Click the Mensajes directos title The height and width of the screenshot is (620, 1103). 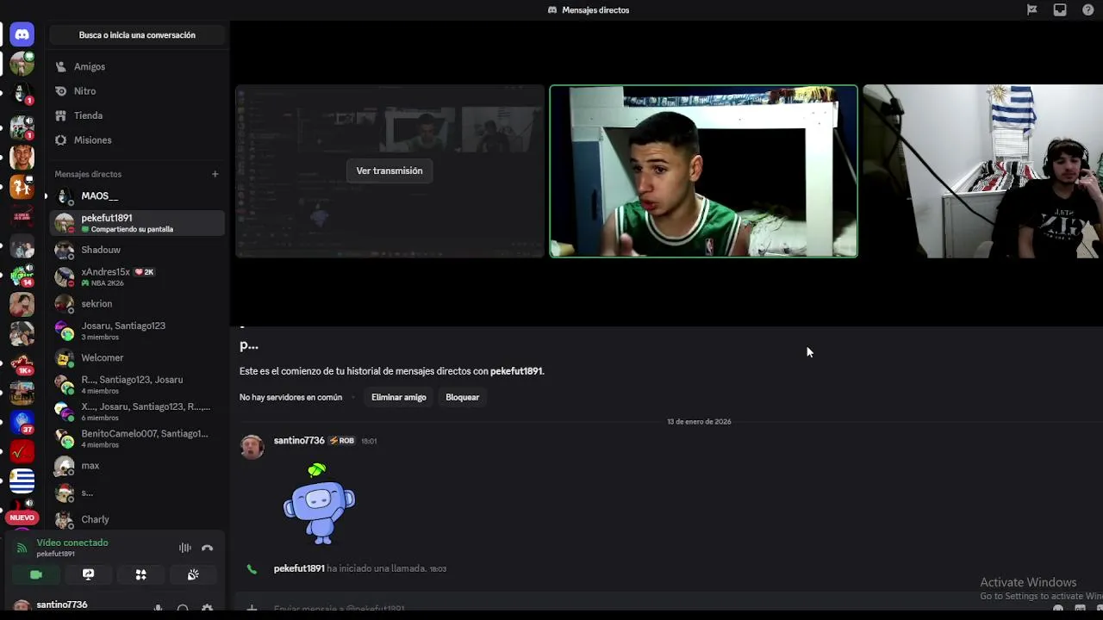[x=595, y=10]
